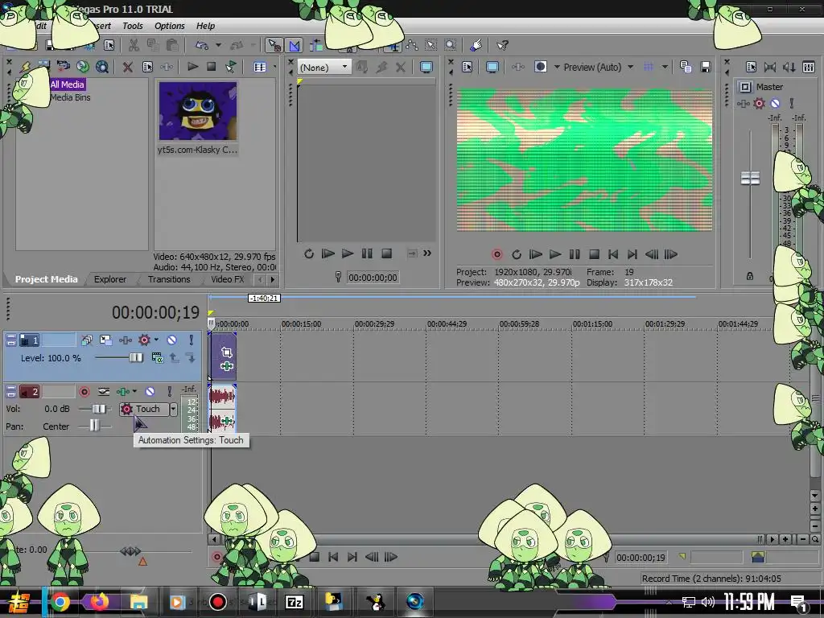Open the Options menu
The image size is (824, 618).
click(x=169, y=26)
